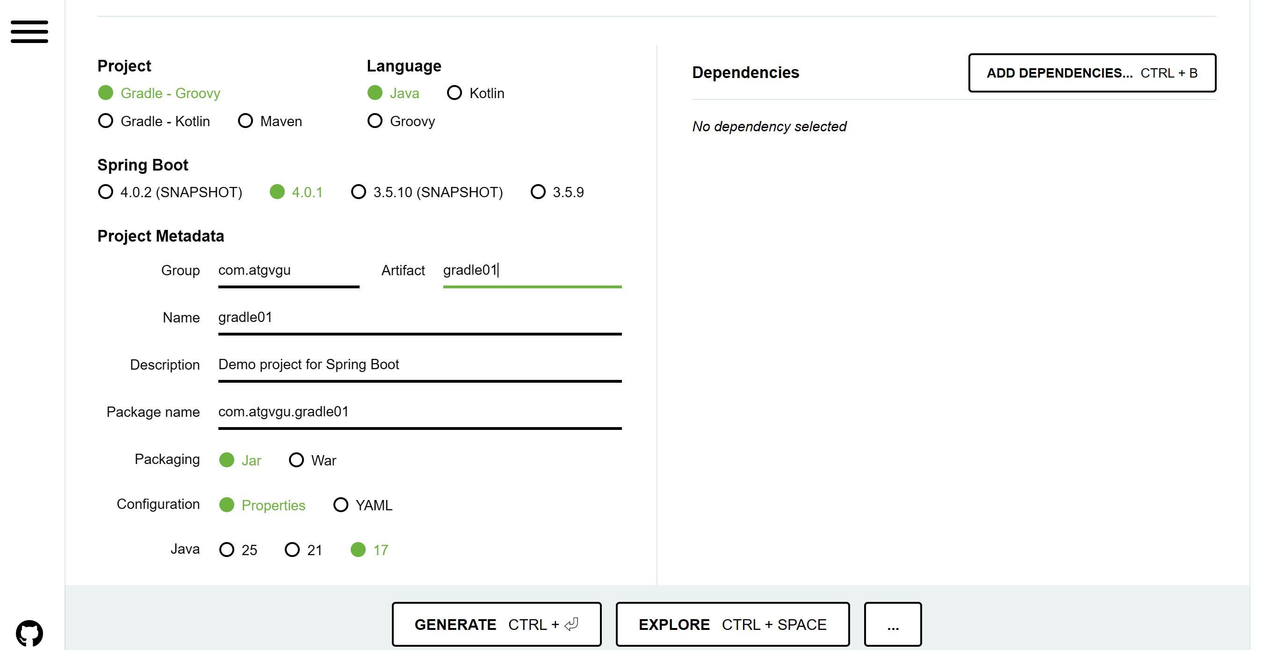Open the hamburger menu
The height and width of the screenshot is (650, 1263).
pyautogui.click(x=29, y=32)
